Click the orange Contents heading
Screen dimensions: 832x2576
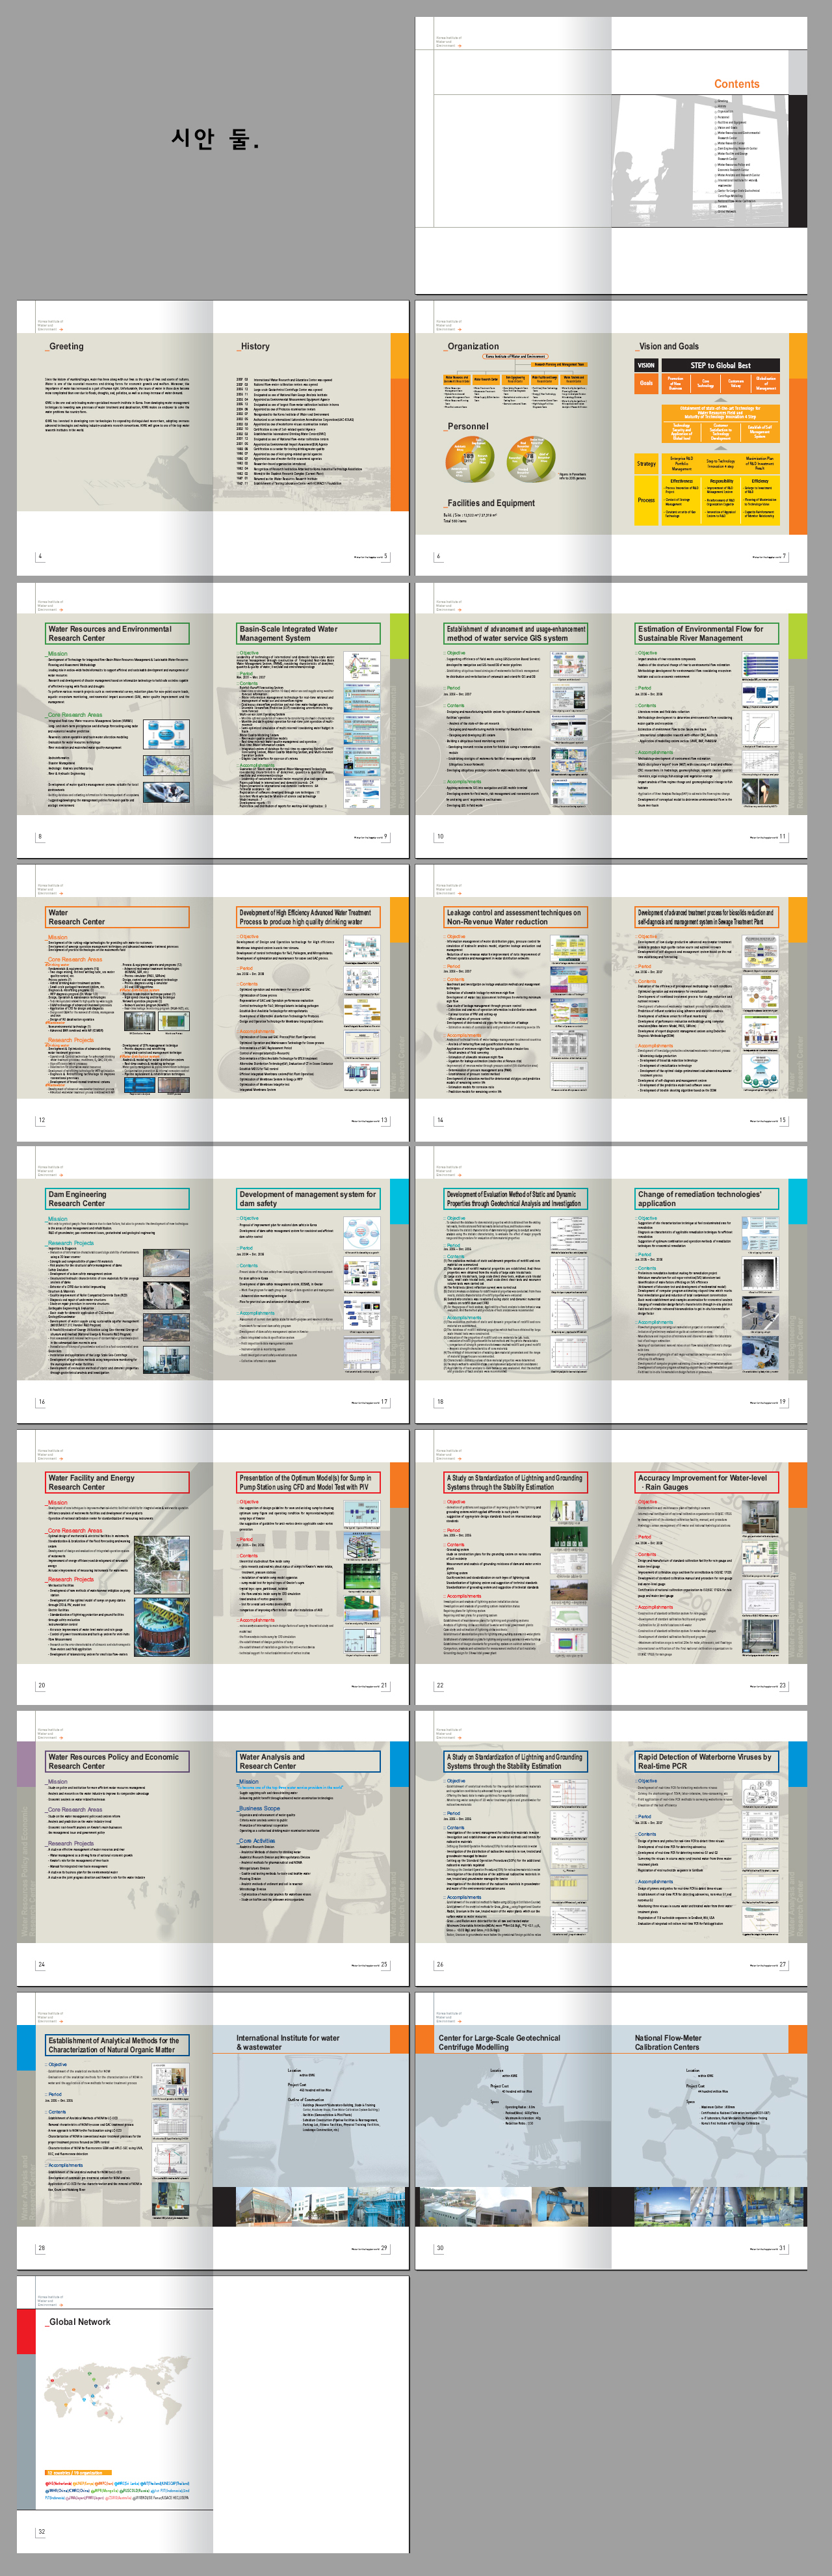[736, 84]
